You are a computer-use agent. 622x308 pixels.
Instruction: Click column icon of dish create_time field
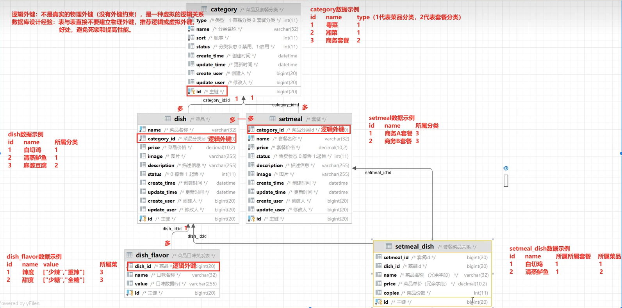pos(143,183)
